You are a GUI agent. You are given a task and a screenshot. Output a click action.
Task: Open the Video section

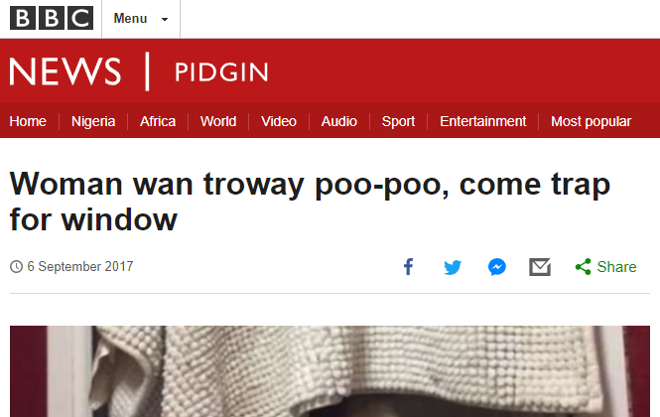tap(279, 121)
